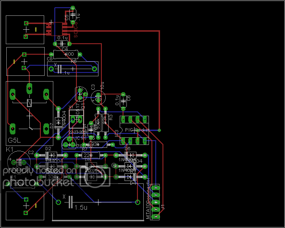
Task: Select the 0.1u value beside C6
Action: pos(117,100)
